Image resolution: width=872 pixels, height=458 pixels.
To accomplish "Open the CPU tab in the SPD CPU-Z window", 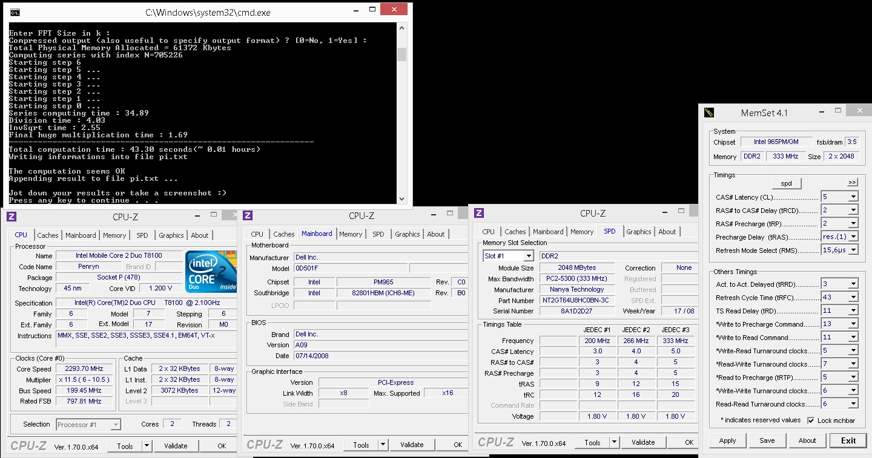I will click(x=489, y=232).
